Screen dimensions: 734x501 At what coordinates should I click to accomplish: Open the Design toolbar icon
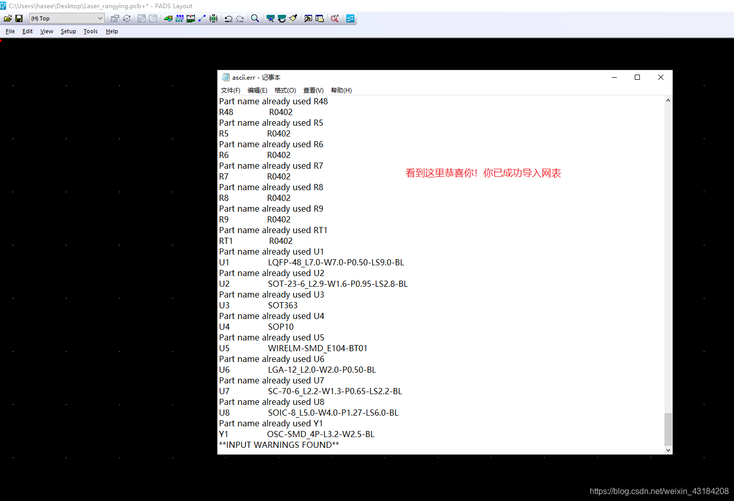[180, 18]
